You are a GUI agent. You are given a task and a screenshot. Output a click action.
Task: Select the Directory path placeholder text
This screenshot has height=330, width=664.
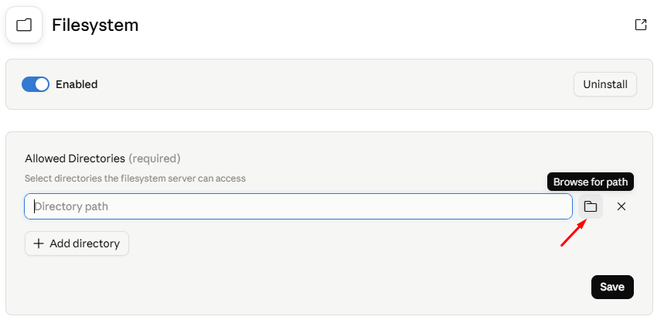click(71, 206)
